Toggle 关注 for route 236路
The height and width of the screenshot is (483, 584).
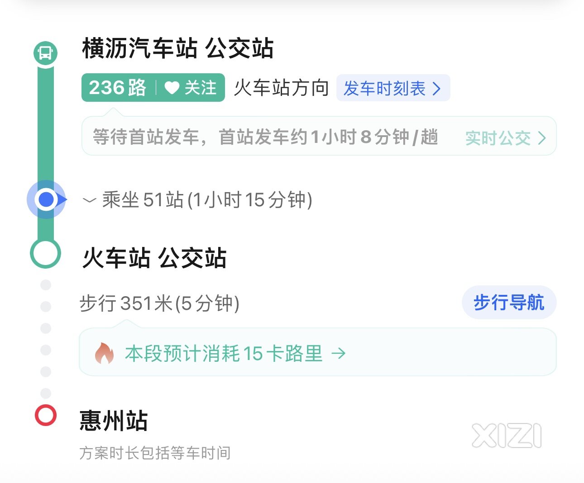click(191, 88)
